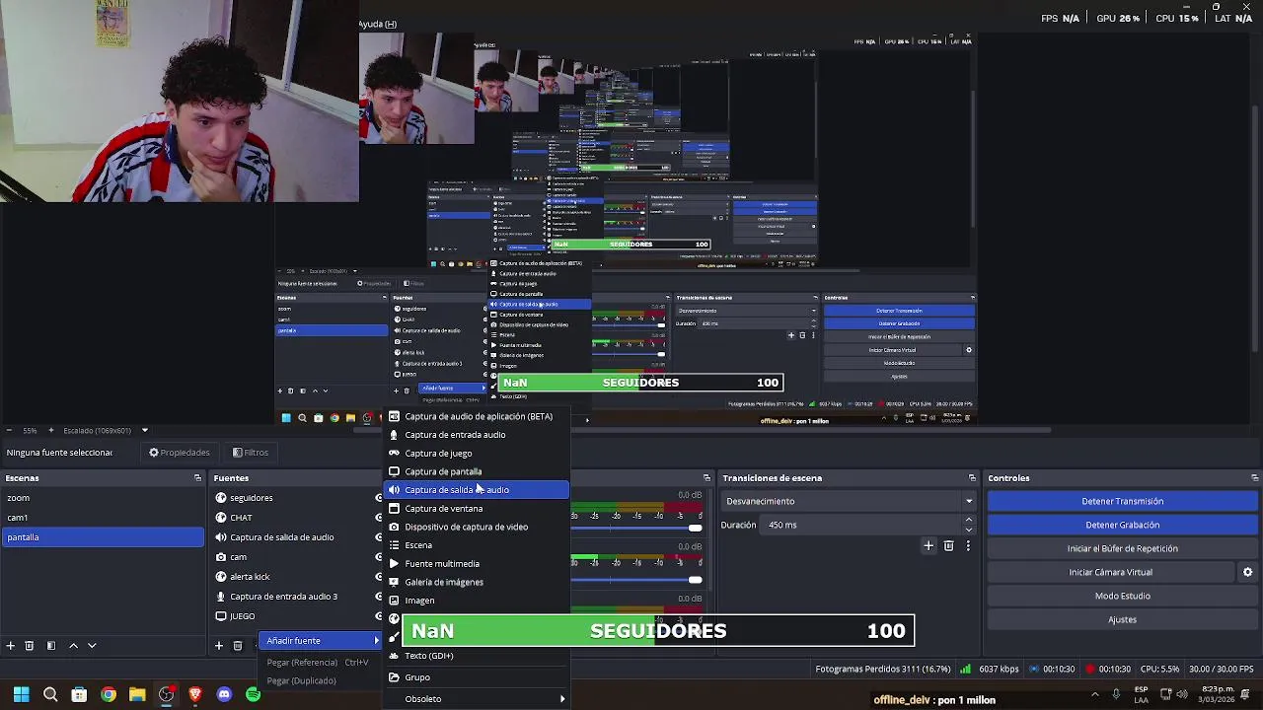Image resolution: width=1263 pixels, height=710 pixels.
Task: Choose Captura de ventana from menu
Action: tap(477, 509)
